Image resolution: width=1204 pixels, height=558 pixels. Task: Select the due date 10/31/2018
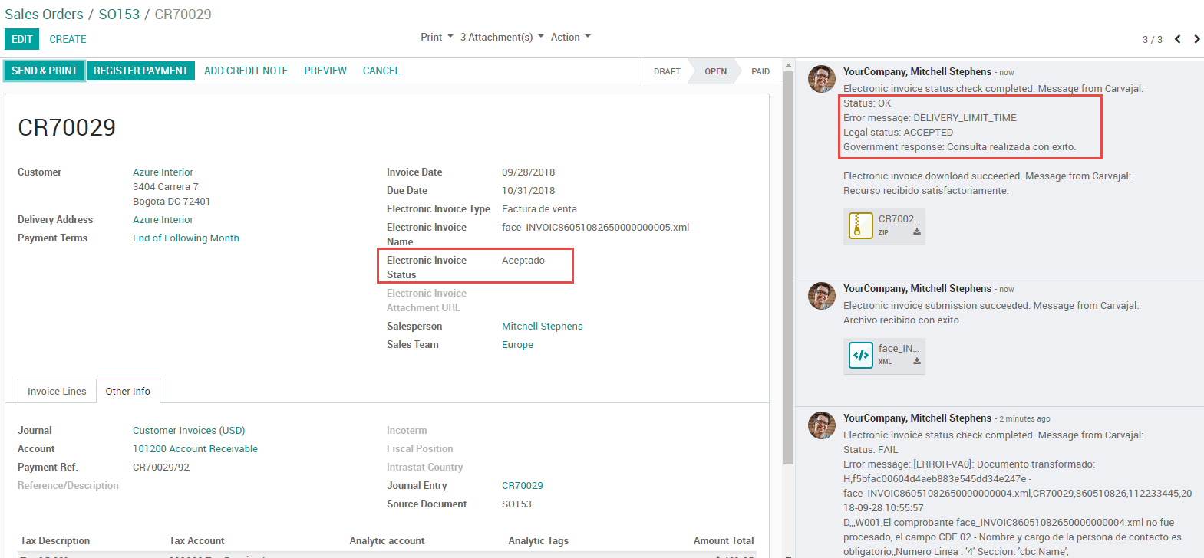pos(528,191)
